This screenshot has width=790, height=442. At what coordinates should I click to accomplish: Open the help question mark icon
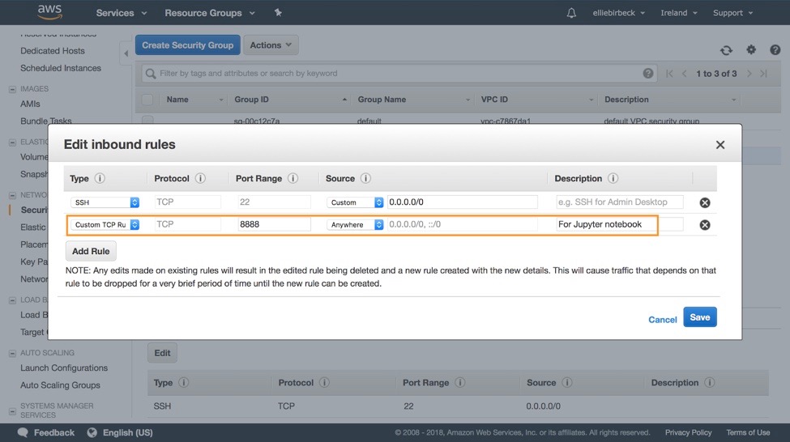775,49
